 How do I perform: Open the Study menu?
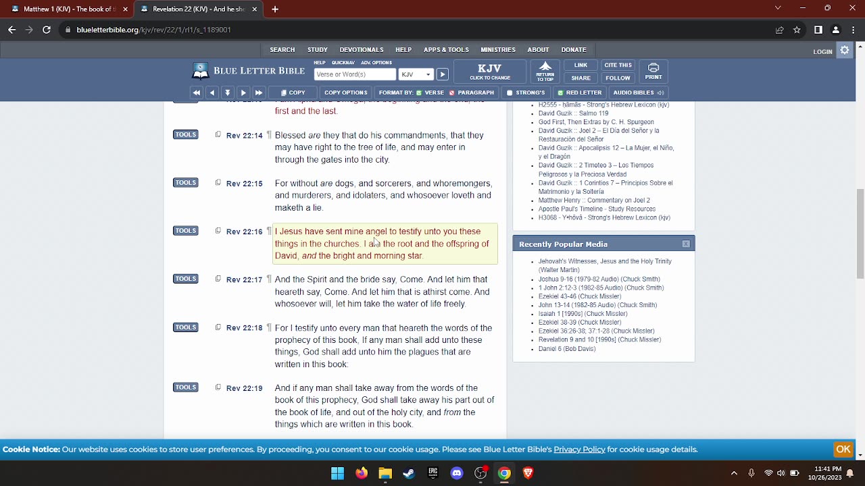pyautogui.click(x=318, y=50)
